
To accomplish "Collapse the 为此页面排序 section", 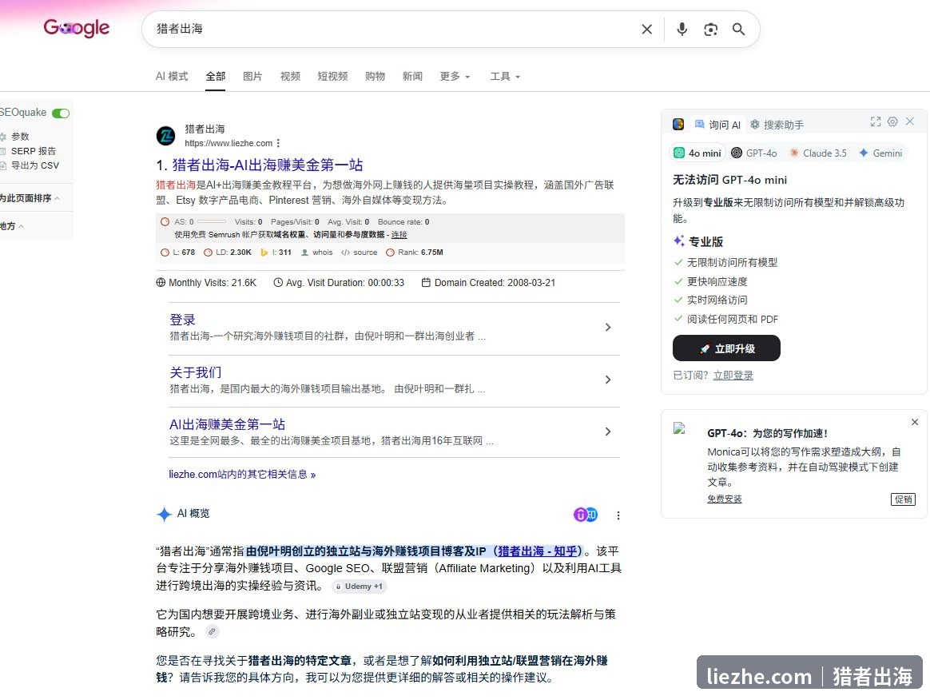I will tap(30, 198).
